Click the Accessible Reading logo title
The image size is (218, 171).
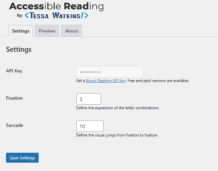coord(56,7)
